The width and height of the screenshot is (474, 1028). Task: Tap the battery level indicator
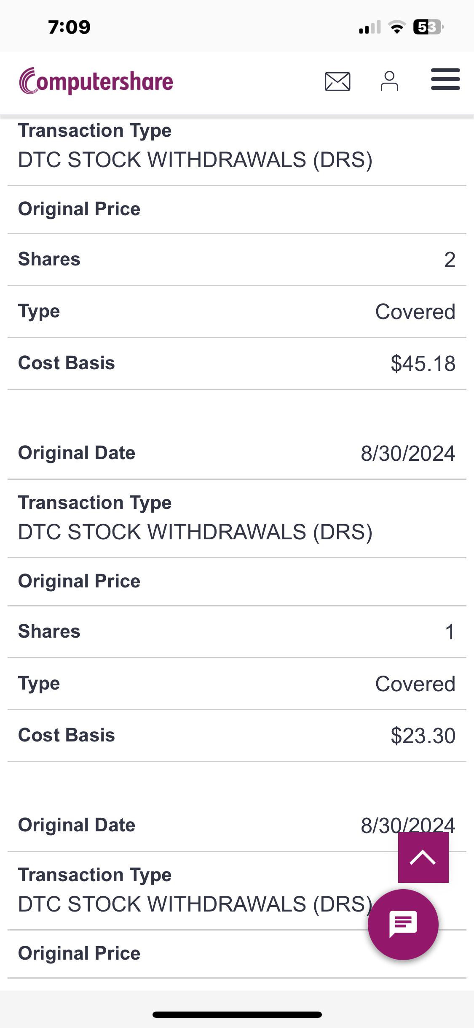pos(427,27)
